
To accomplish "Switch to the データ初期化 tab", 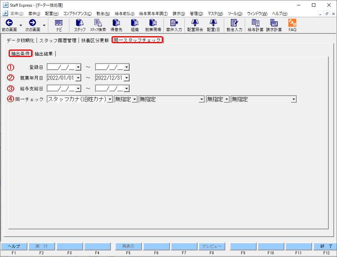I will pos(20,40).
